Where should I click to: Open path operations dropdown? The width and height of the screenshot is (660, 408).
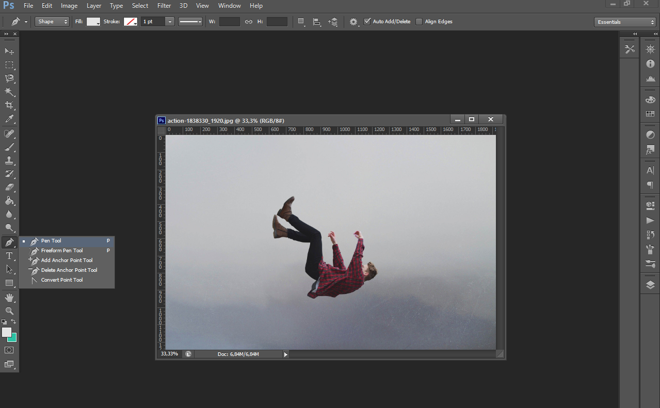click(x=302, y=22)
